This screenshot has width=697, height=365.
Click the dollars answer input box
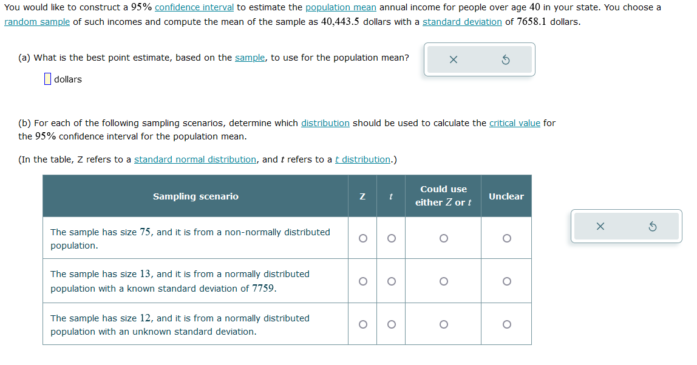(47, 79)
